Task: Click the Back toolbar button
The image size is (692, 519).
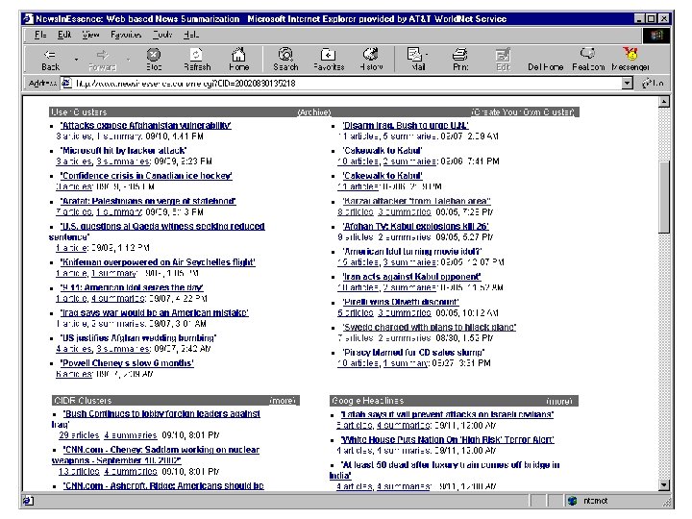Action: [x=50, y=60]
